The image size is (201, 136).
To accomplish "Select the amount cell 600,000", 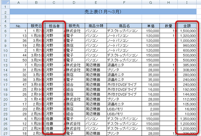I will tap(187, 50).
